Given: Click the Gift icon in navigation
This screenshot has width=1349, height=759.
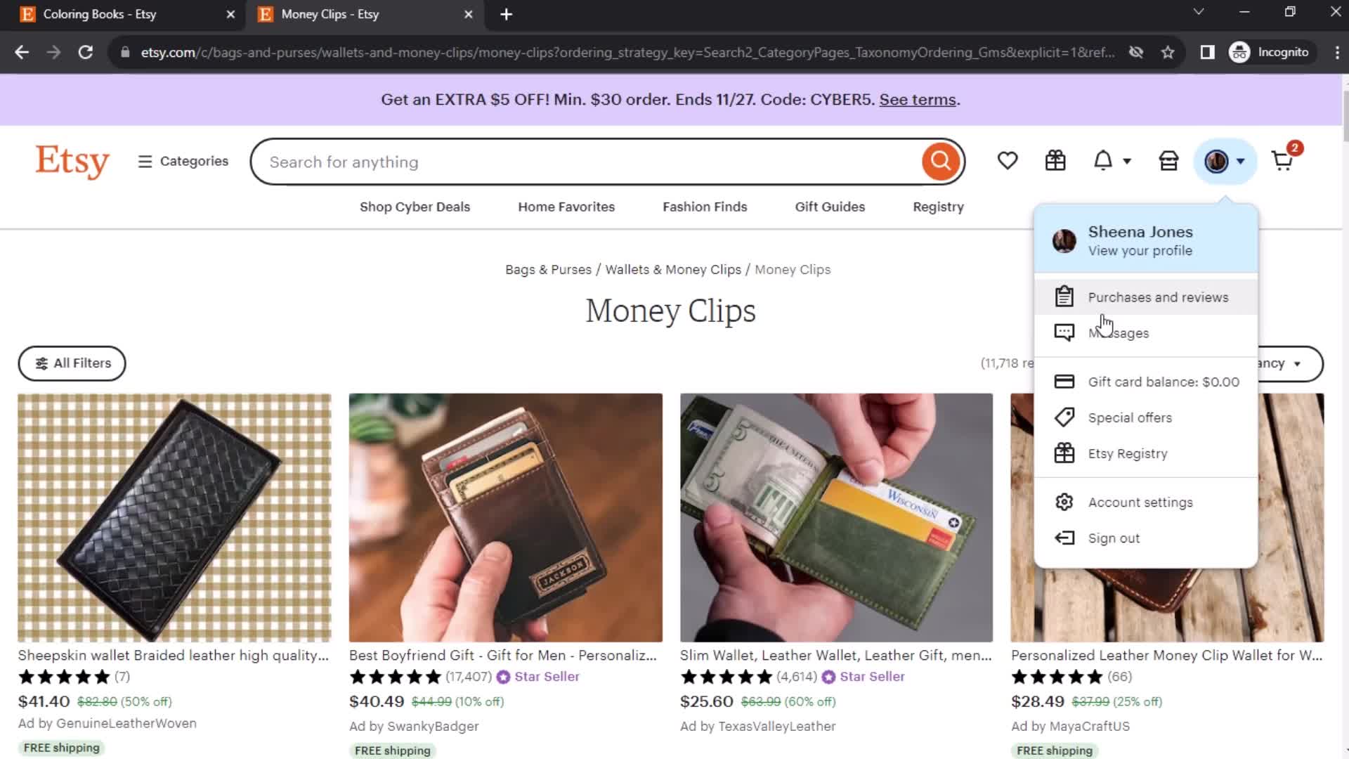Looking at the screenshot, I should pyautogui.click(x=1055, y=161).
